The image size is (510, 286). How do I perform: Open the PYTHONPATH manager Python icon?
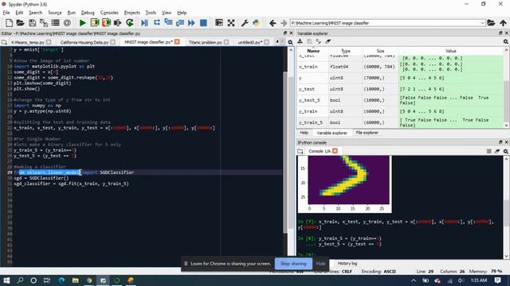coord(257,23)
